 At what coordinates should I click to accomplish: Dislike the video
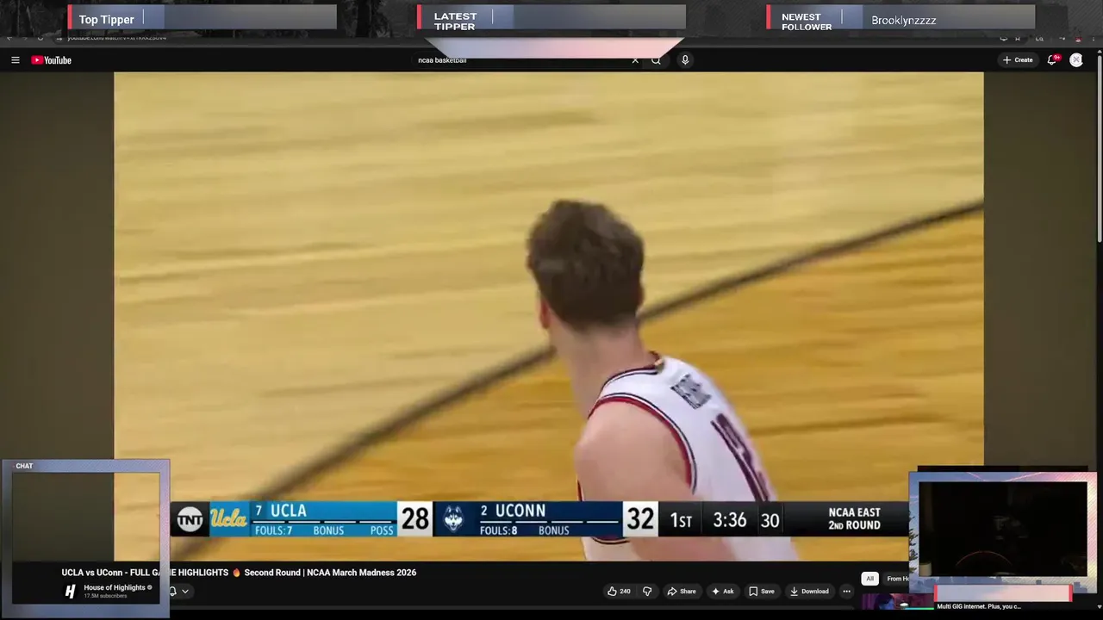[647, 592]
